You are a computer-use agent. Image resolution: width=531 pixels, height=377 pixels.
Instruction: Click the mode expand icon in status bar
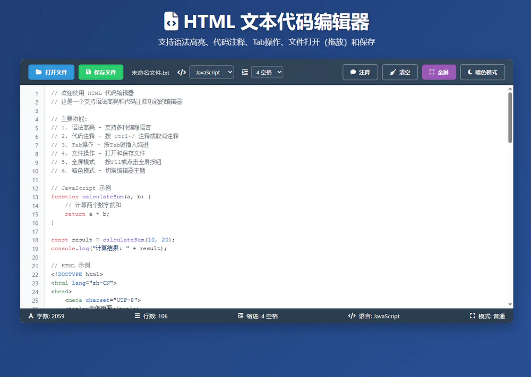[x=473, y=316]
